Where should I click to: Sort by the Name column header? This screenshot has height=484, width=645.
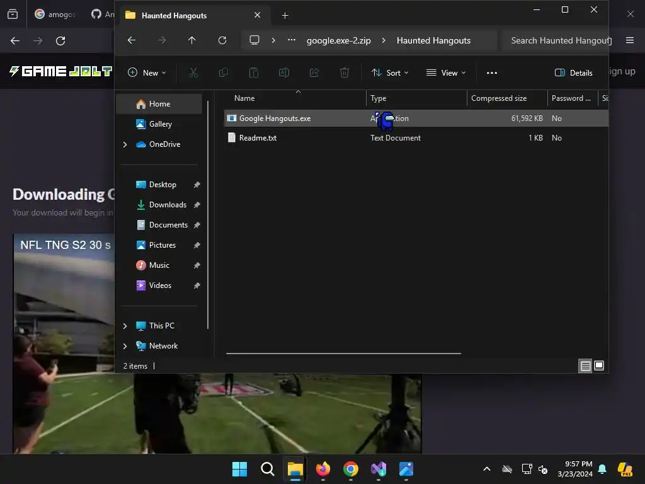point(295,98)
